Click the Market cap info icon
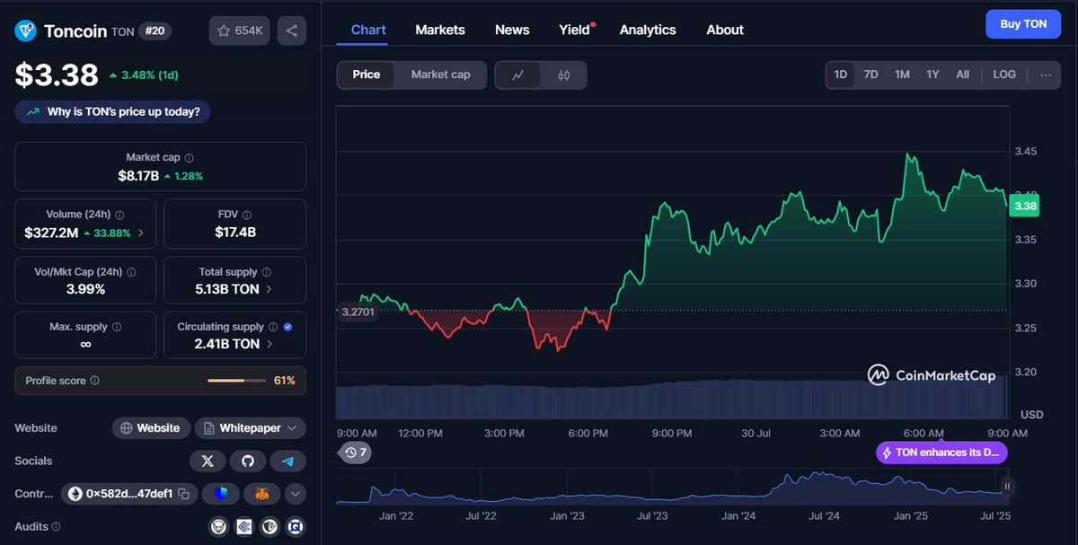Screen dimensions: 1078x545 [189, 157]
